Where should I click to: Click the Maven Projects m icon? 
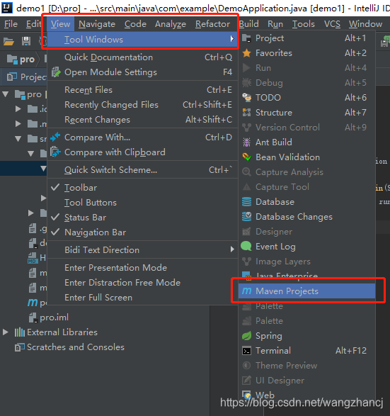tap(246, 291)
